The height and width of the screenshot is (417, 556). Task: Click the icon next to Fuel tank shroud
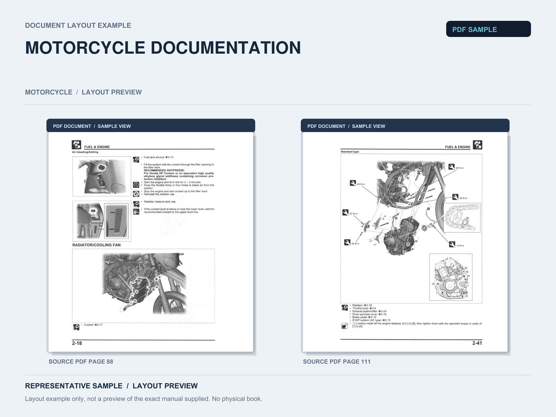click(x=136, y=159)
